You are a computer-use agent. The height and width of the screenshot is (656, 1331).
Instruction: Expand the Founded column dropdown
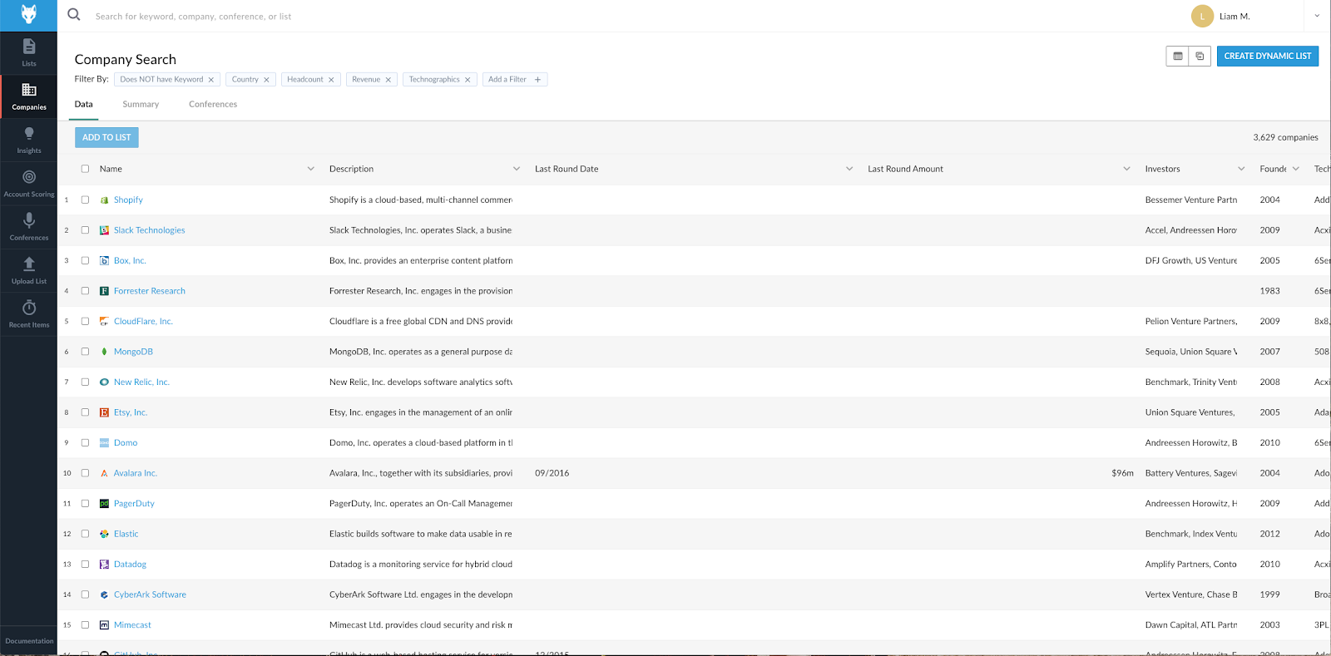1296,169
